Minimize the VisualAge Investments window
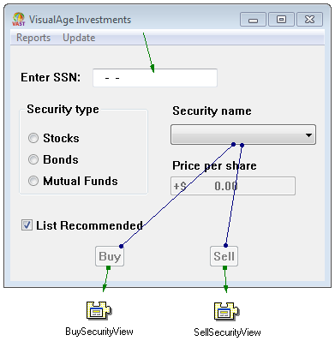The height and width of the screenshot is (341, 335). pyautogui.click(x=253, y=20)
